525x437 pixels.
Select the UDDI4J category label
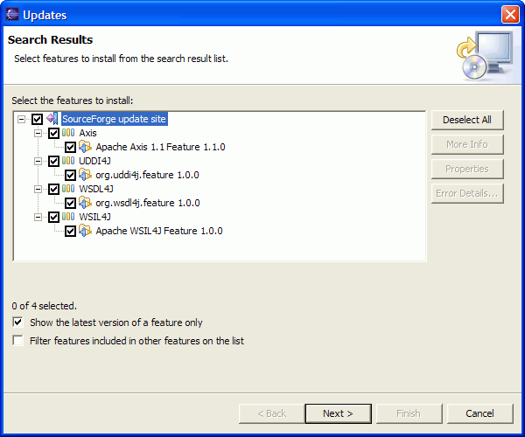click(94, 161)
